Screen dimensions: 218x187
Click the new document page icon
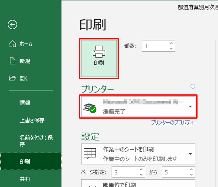pyautogui.click(x=13, y=61)
